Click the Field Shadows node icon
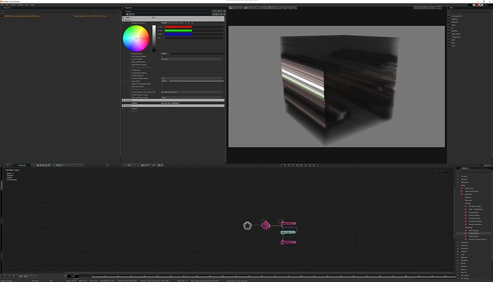 (x=466, y=236)
